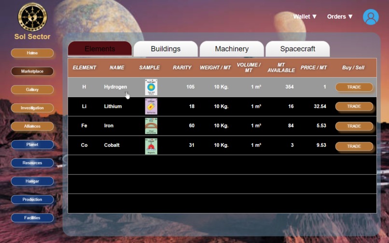Open the Facilities sidebar button

pos(32,218)
